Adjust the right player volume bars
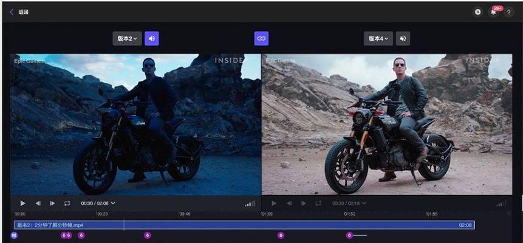This screenshot has height=243, width=523. click(501, 204)
